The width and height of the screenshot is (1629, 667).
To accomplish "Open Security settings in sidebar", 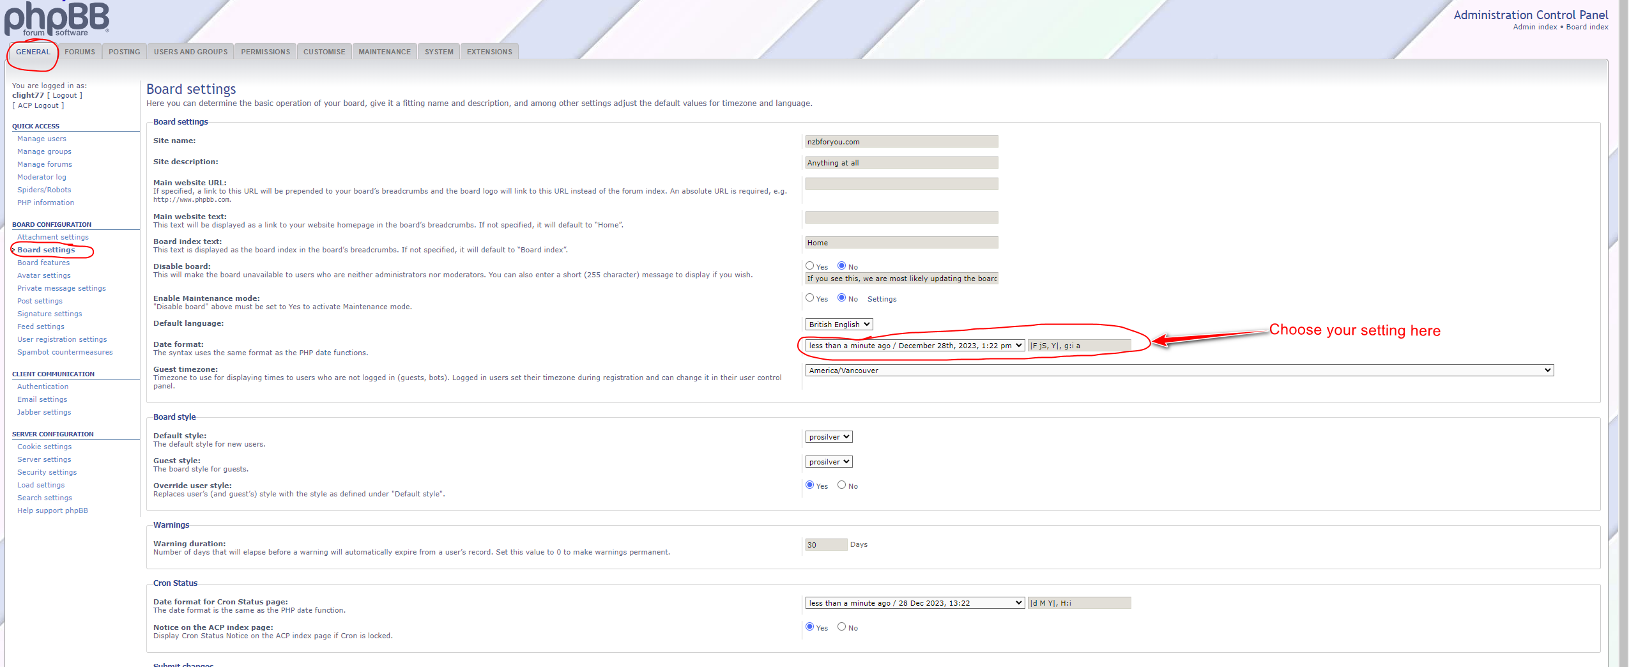I will (x=47, y=472).
